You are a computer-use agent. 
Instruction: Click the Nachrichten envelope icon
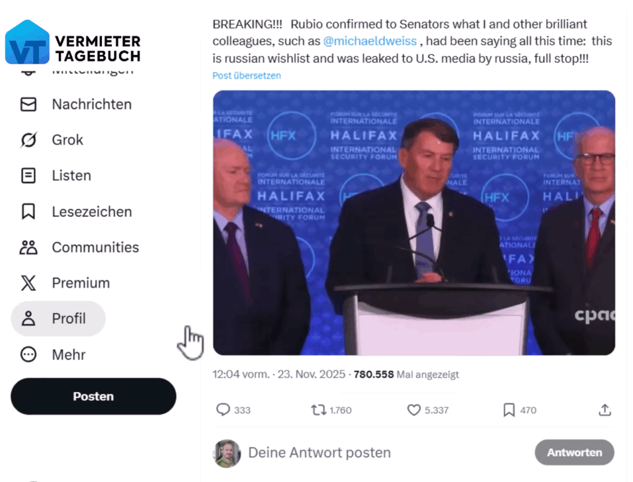tap(28, 104)
